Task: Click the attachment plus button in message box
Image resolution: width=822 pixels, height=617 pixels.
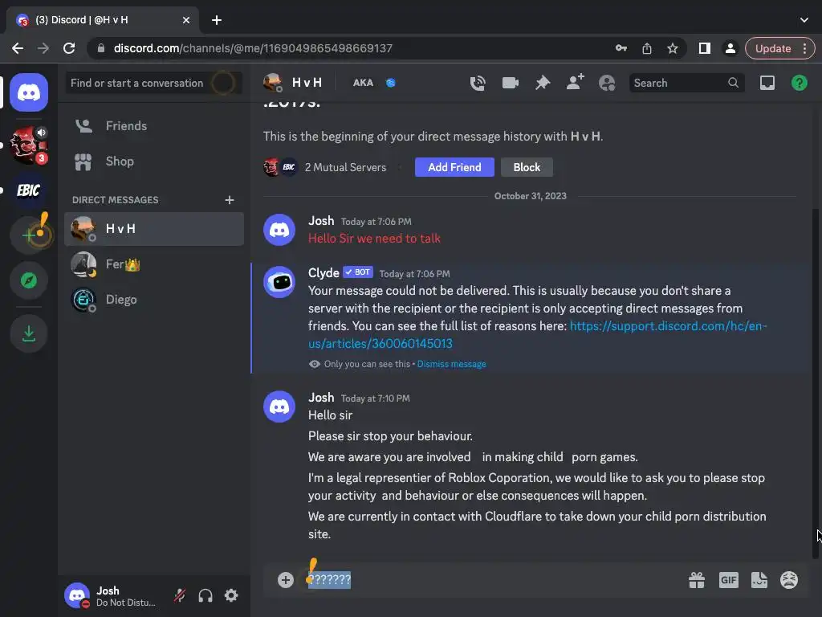Action: coord(285,580)
